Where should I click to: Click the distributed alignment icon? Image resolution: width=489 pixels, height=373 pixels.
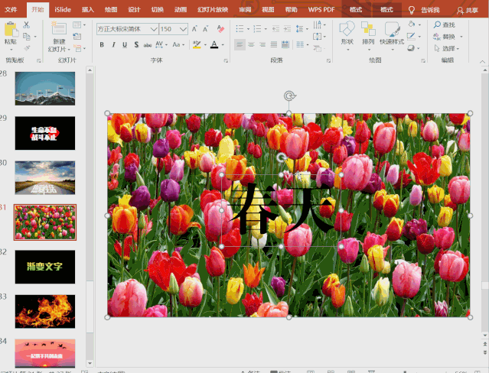point(285,45)
